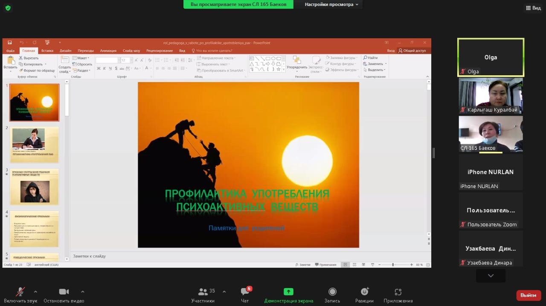Click the red Выйти button

528,295
